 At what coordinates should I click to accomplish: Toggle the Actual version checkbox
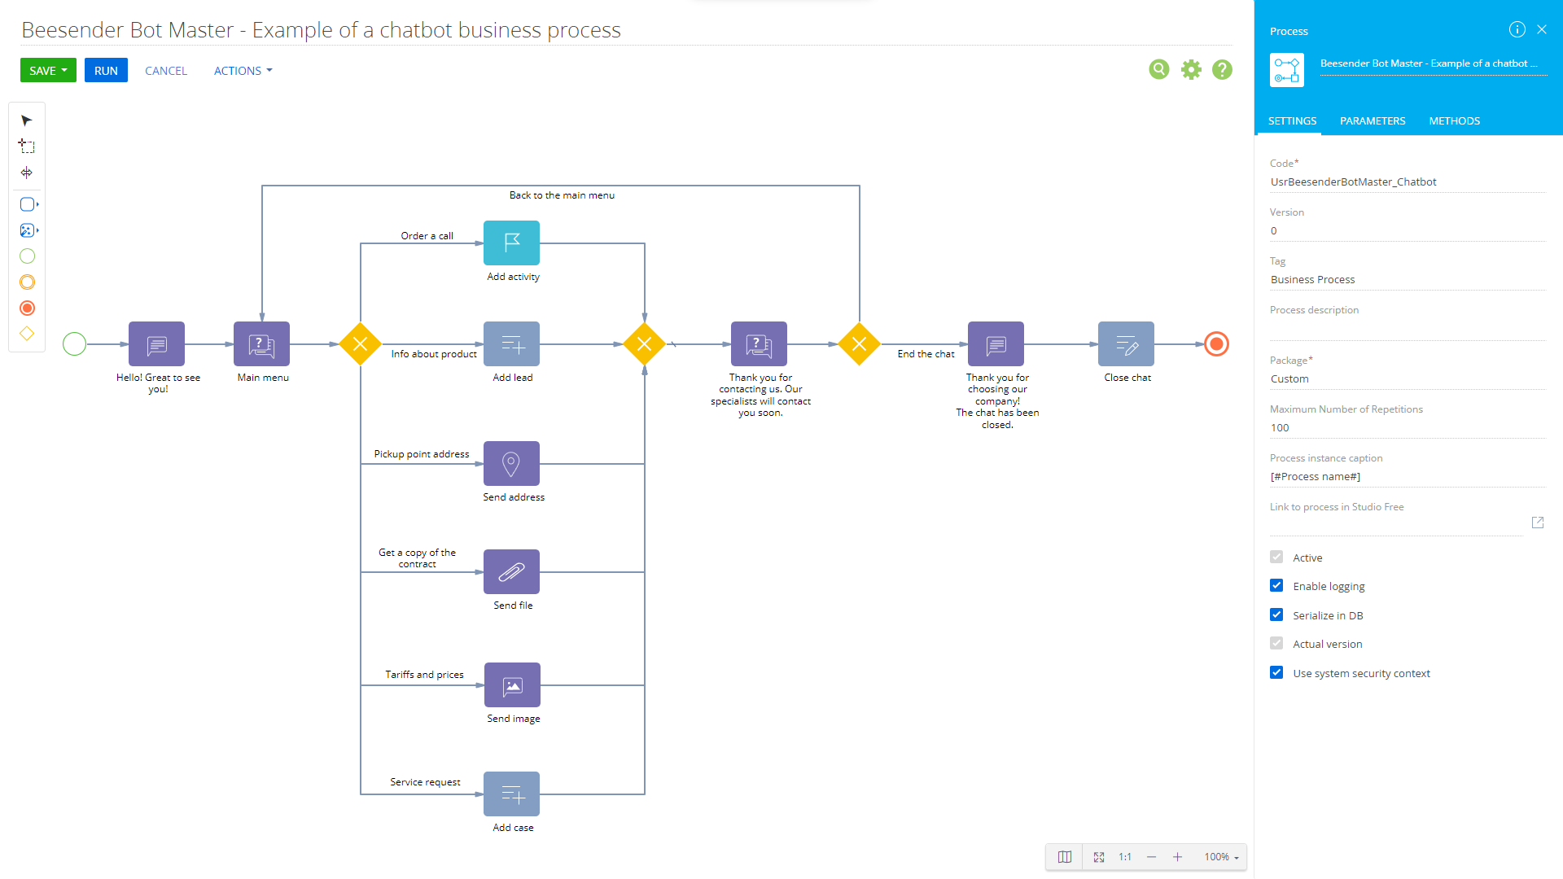[x=1276, y=644]
